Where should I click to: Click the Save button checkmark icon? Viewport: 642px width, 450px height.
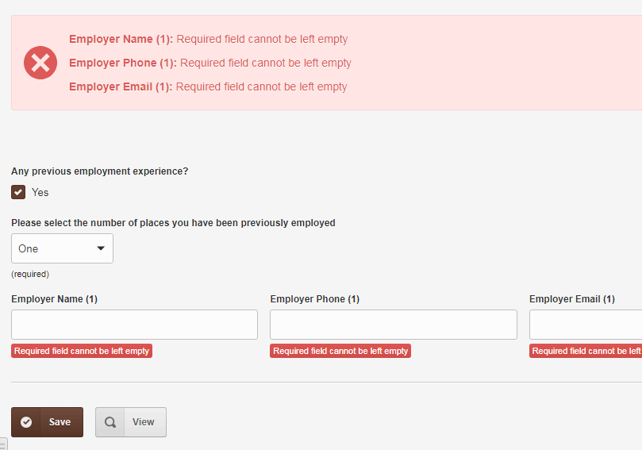pyautogui.click(x=26, y=422)
